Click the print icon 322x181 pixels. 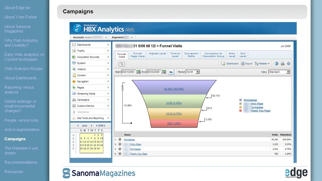pos(283,64)
